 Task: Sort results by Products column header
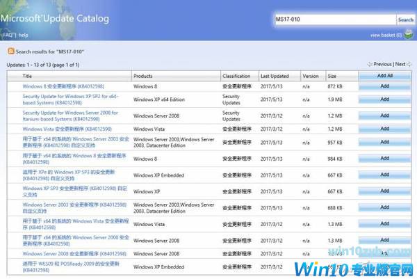pos(143,75)
